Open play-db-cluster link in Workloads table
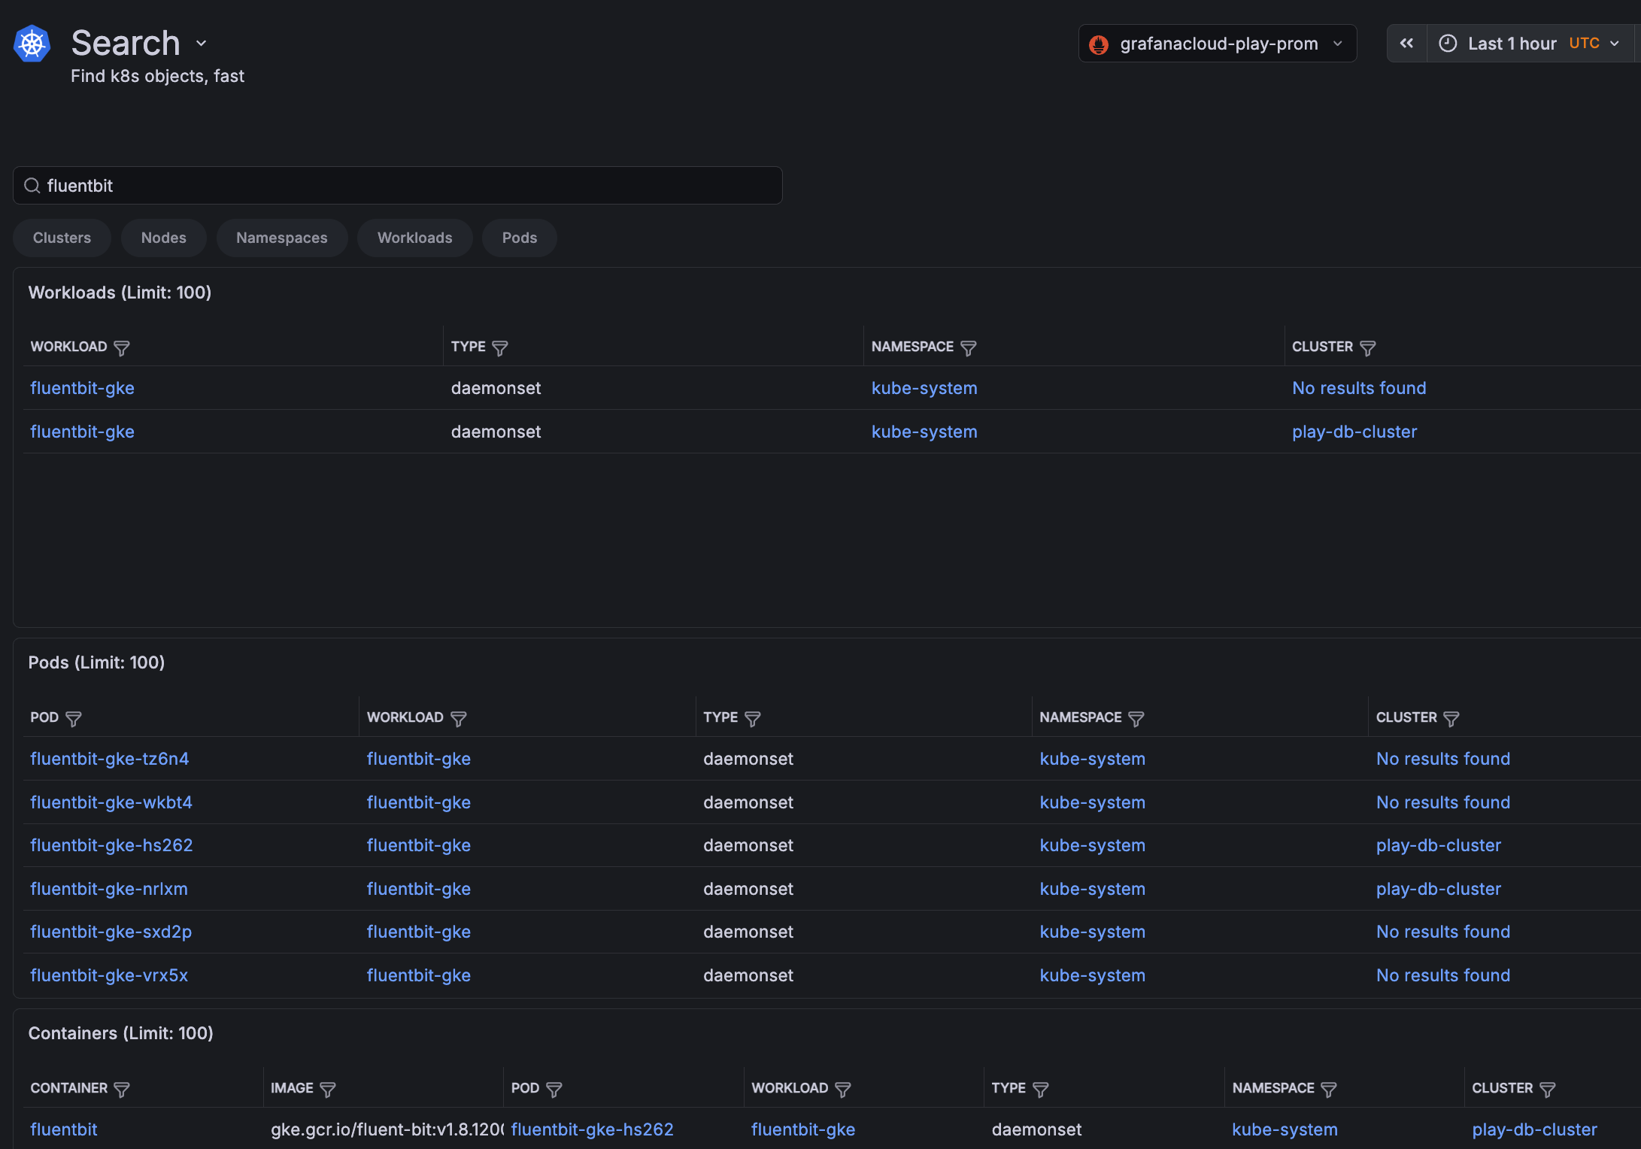 (x=1354, y=432)
